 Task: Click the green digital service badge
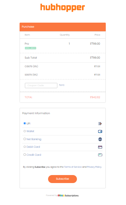31,48
